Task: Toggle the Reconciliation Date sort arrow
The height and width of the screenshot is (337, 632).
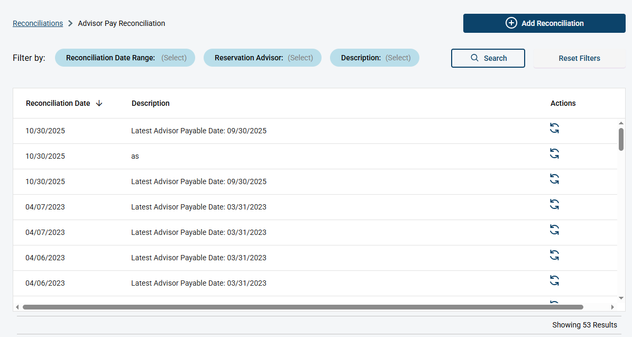Action: pos(99,103)
